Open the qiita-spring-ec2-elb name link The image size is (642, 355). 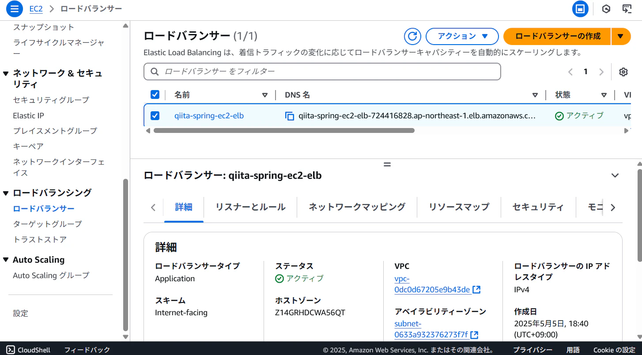coord(209,116)
